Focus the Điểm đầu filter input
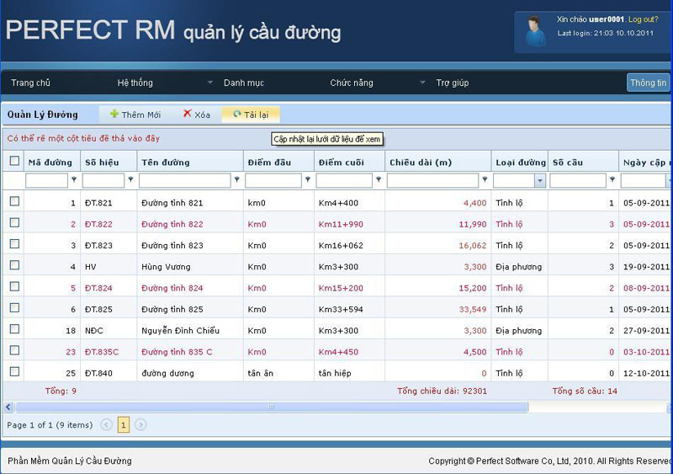The image size is (673, 474). (x=273, y=180)
